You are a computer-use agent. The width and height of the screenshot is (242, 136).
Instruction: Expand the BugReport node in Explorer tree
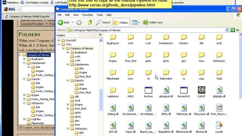click(x=68, y=53)
